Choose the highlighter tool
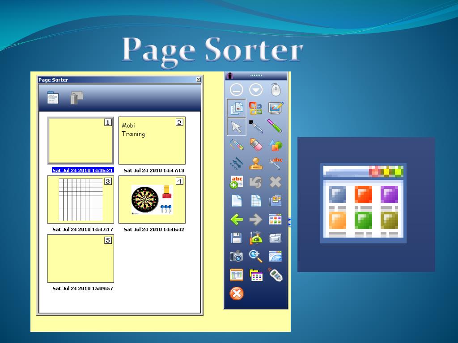The image size is (458, 343). [275, 126]
